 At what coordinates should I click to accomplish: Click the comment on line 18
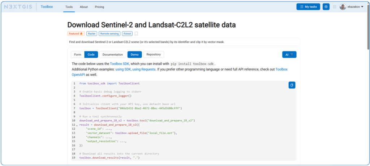pos(119,154)
